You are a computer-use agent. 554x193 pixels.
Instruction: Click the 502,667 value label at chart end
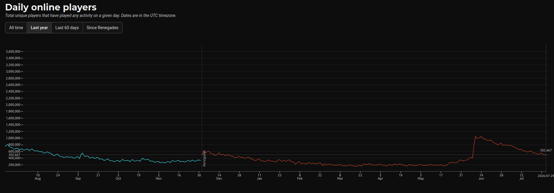tap(546, 150)
